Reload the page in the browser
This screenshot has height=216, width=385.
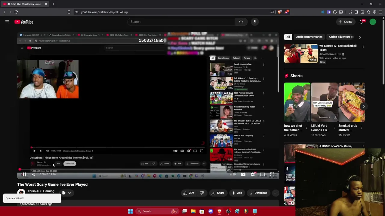point(17,12)
